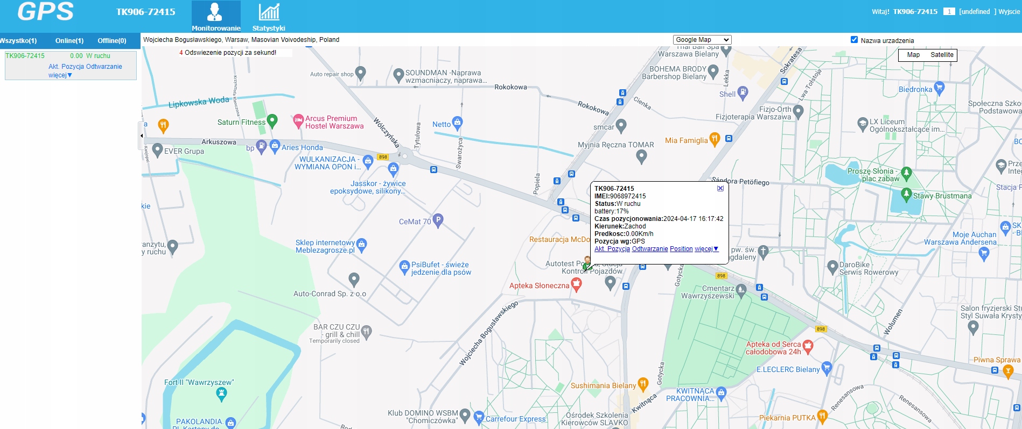Image resolution: width=1022 pixels, height=429 pixels.
Task: Click the Prosze Słonia park pin
Action: click(906, 173)
